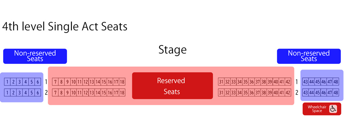Select the central Reserved Seats block
Screen dimensions: 344x135
coord(172,86)
